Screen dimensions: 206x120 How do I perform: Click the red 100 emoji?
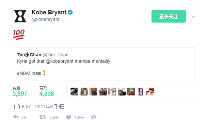coord(19,34)
